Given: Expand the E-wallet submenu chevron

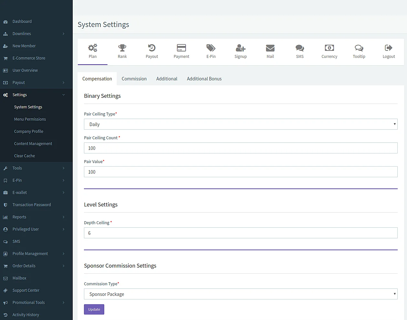Looking at the screenshot, I should (63, 193).
